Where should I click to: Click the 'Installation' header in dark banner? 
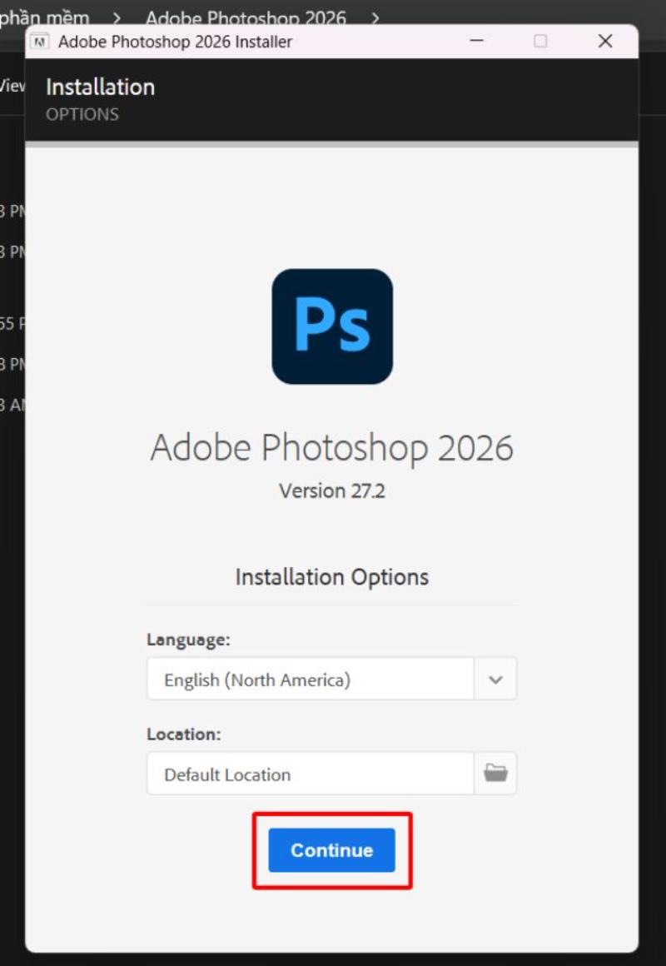point(100,87)
